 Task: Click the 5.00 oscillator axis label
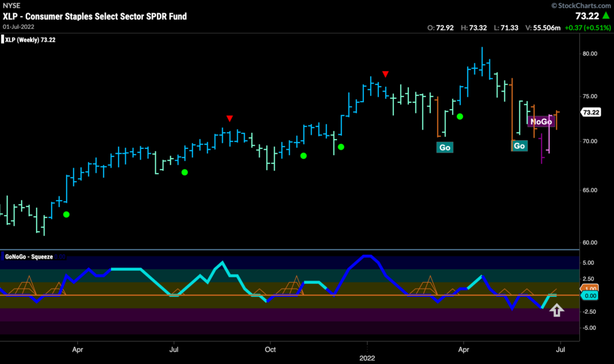coord(588,263)
